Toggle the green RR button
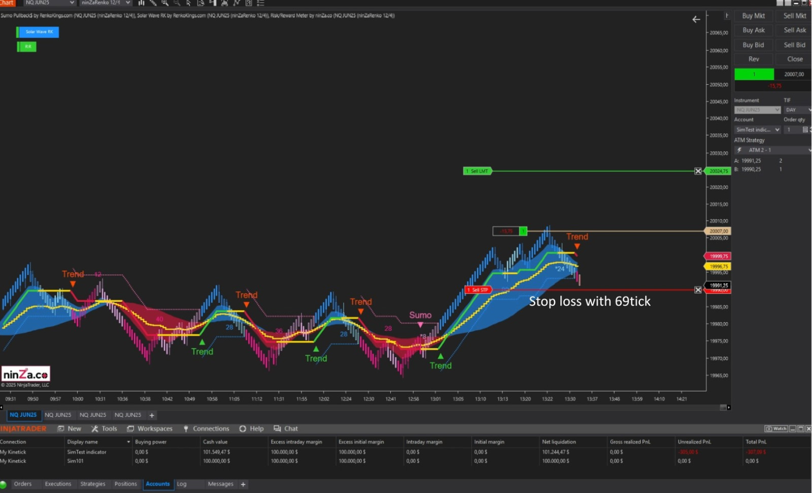Image resolution: width=812 pixels, height=493 pixels. (x=27, y=47)
